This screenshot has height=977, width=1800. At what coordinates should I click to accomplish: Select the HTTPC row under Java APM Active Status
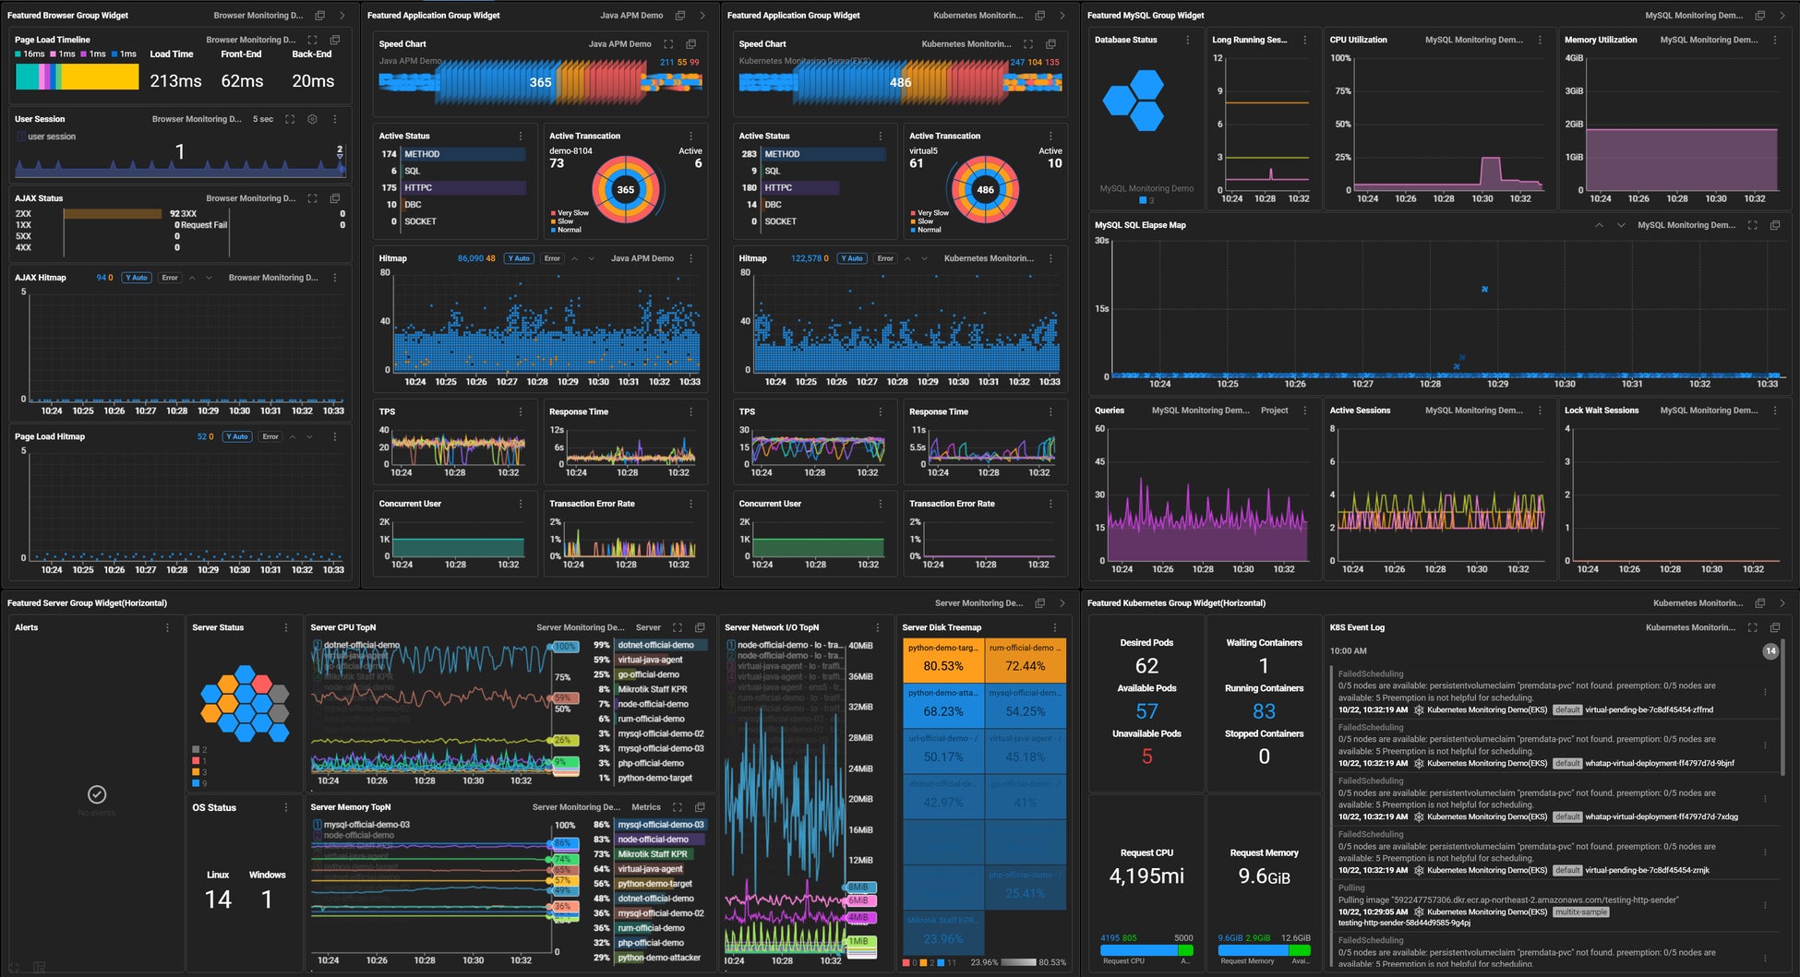453,187
